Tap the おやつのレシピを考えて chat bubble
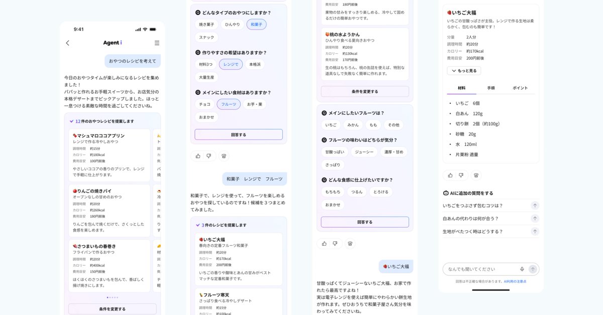The height and width of the screenshot is (315, 603). click(x=133, y=61)
